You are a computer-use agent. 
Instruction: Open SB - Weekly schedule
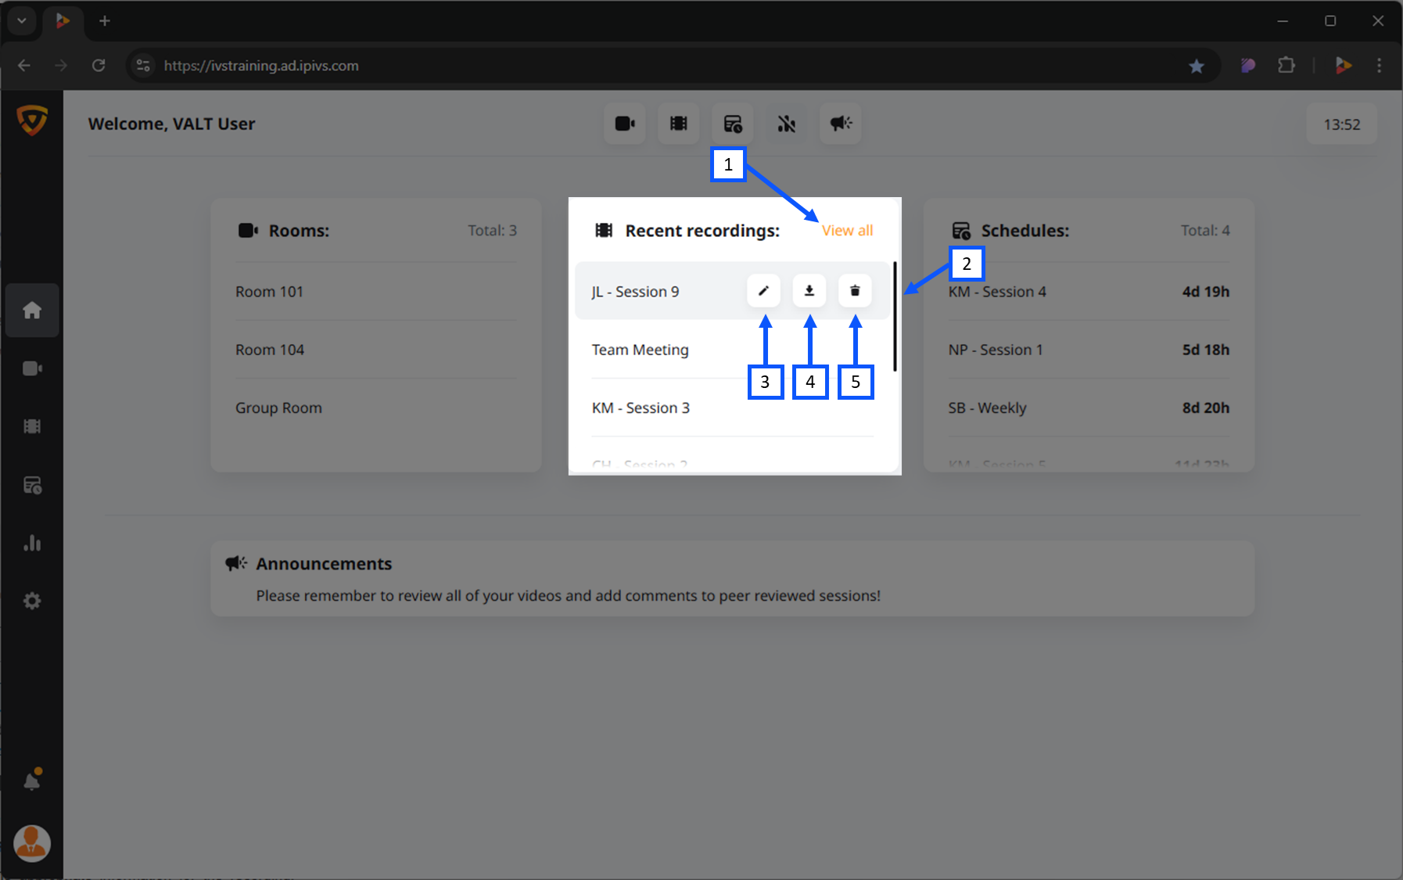(x=1089, y=408)
